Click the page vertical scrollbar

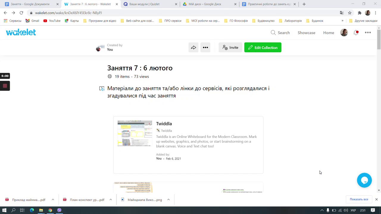click(x=379, y=40)
